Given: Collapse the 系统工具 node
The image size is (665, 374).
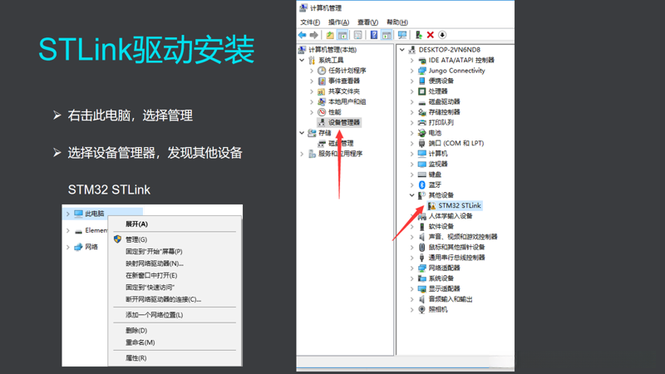Looking at the screenshot, I should tap(302, 60).
